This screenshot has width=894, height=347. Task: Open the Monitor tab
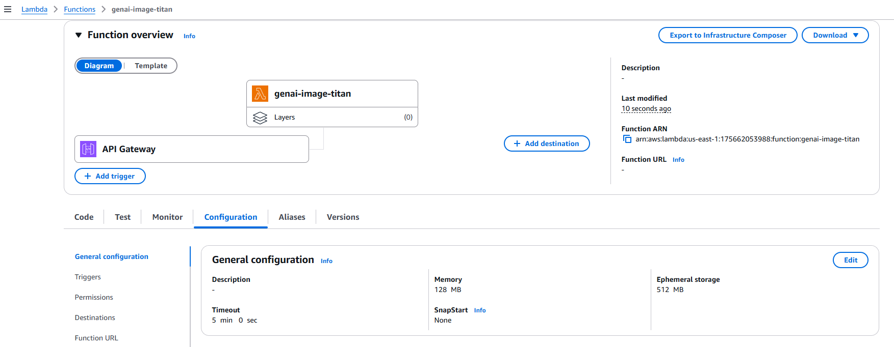[x=167, y=217]
